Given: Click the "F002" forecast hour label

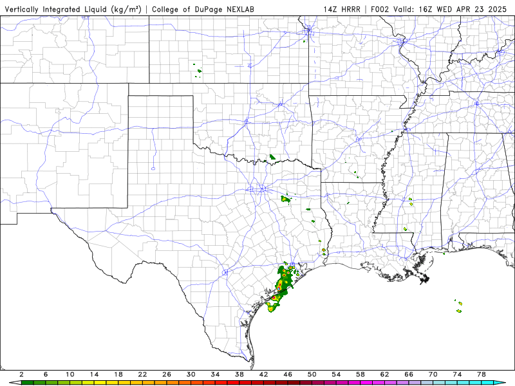Looking at the screenshot, I should pos(380,10).
